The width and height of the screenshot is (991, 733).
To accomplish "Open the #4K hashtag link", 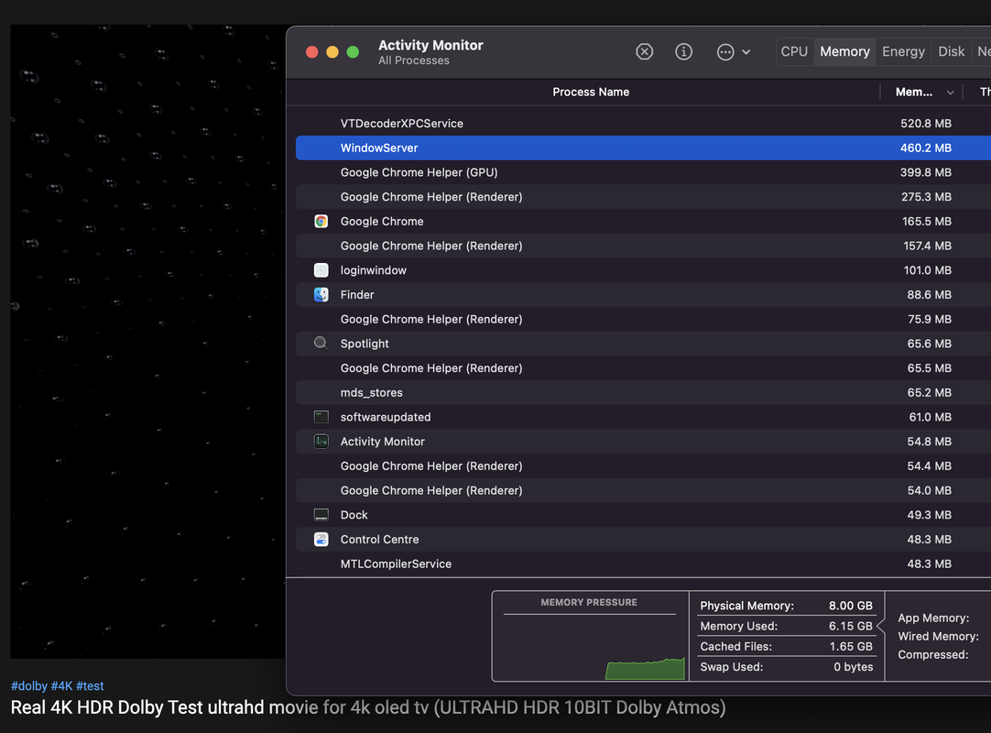I will pyautogui.click(x=62, y=685).
